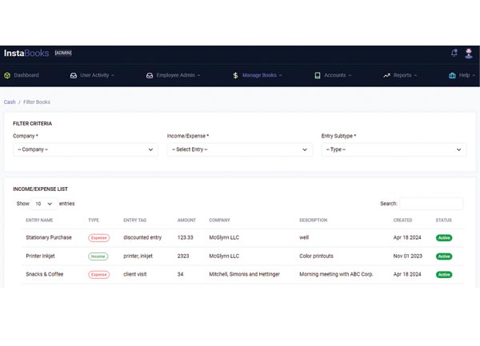Click the Dashboard cube icon

7,76
